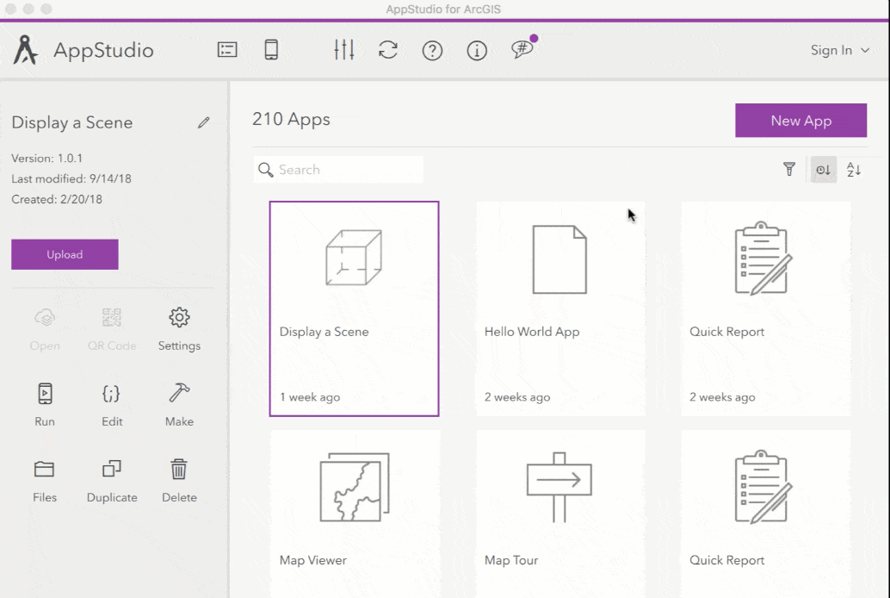Select the Quick Report card dated 2 weeks ago
The height and width of the screenshot is (598, 890).
pyautogui.click(x=766, y=308)
